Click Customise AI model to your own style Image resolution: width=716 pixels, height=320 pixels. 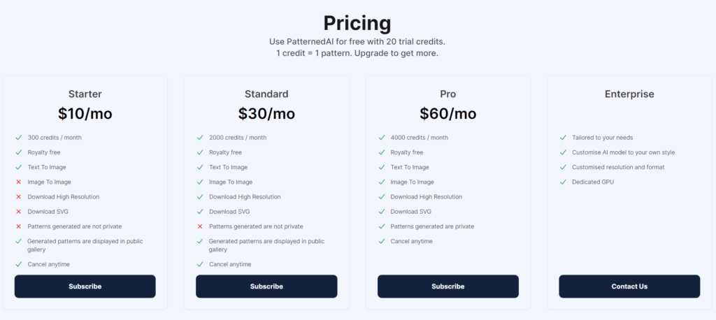(623, 152)
